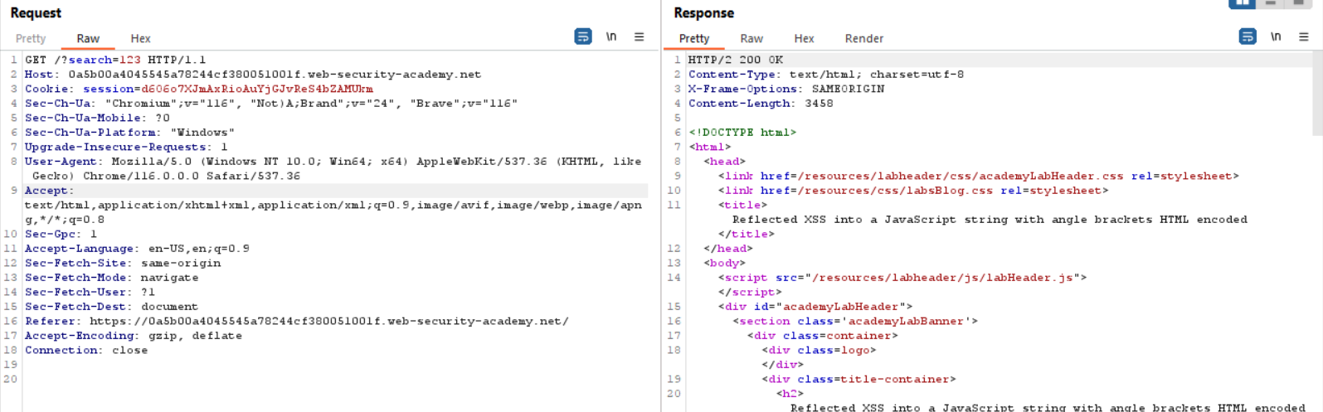This screenshot has width=1323, height=412.
Task: Click the Response pane vertical scrollbar
Action: pos(1317,91)
